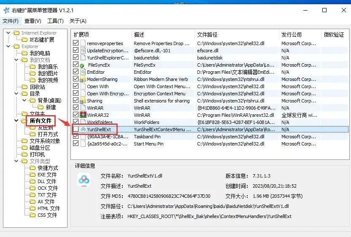Select the OCX 文件 folder
The height and width of the screenshot is (237, 351).
(x=48, y=188)
